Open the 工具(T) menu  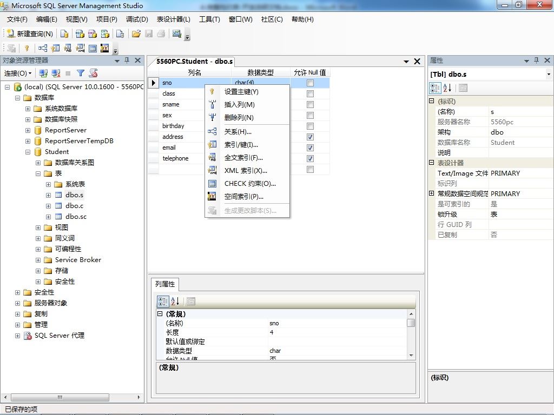tap(209, 19)
